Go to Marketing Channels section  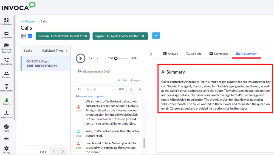click(6, 48)
